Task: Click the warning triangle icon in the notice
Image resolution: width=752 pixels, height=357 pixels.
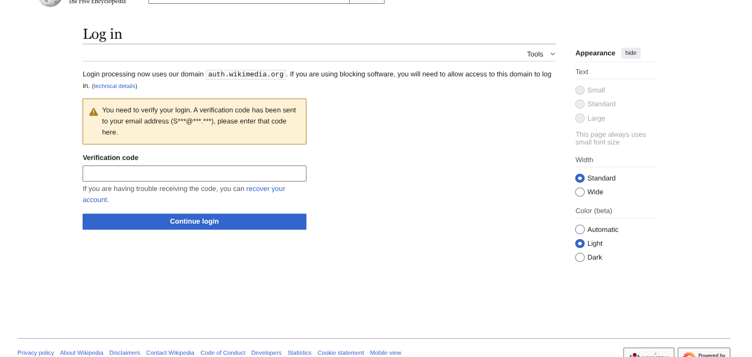Action: tap(94, 112)
